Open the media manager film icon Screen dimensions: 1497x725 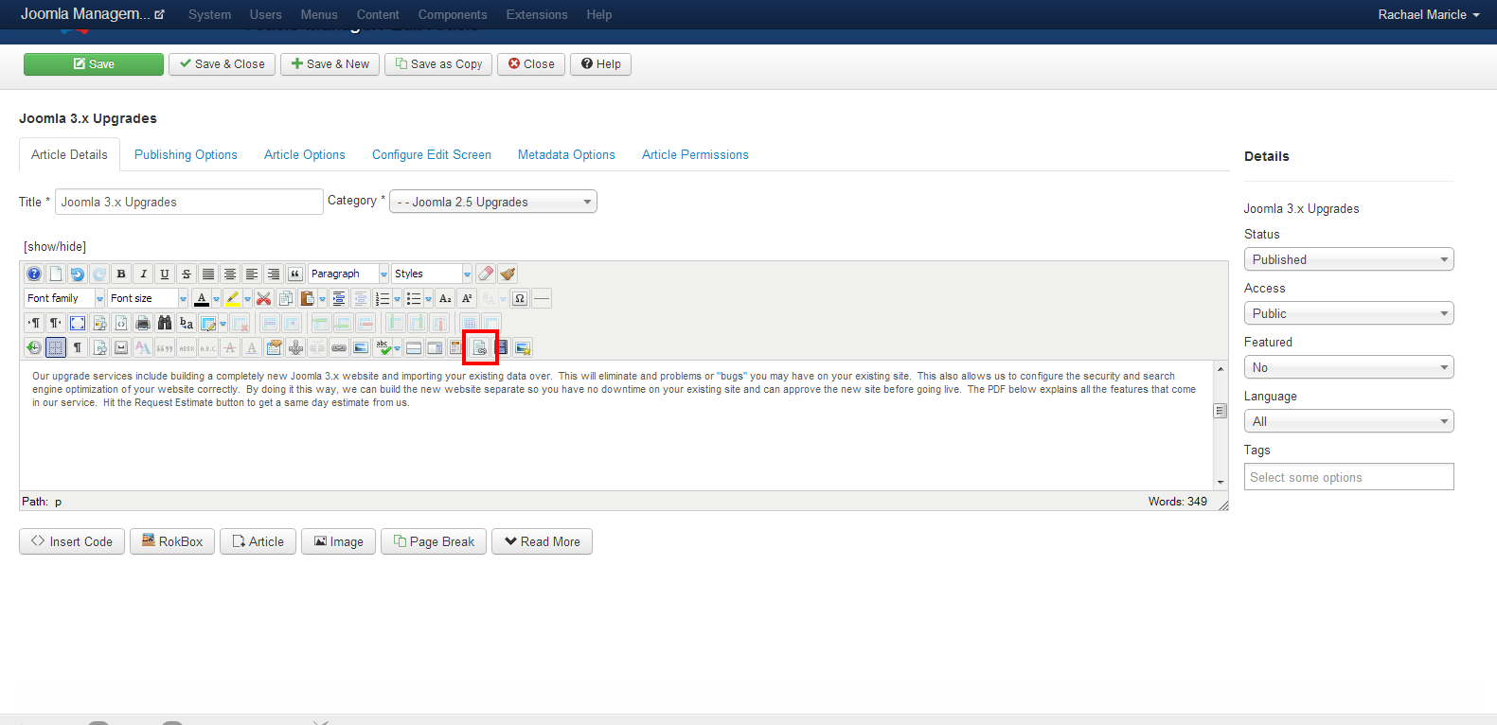(x=502, y=347)
